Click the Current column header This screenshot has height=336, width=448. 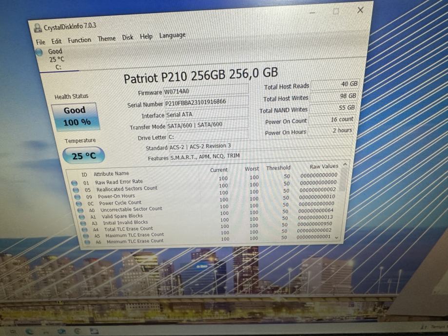point(219,170)
